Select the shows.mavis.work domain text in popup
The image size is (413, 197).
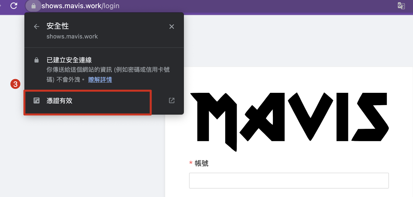(x=72, y=36)
